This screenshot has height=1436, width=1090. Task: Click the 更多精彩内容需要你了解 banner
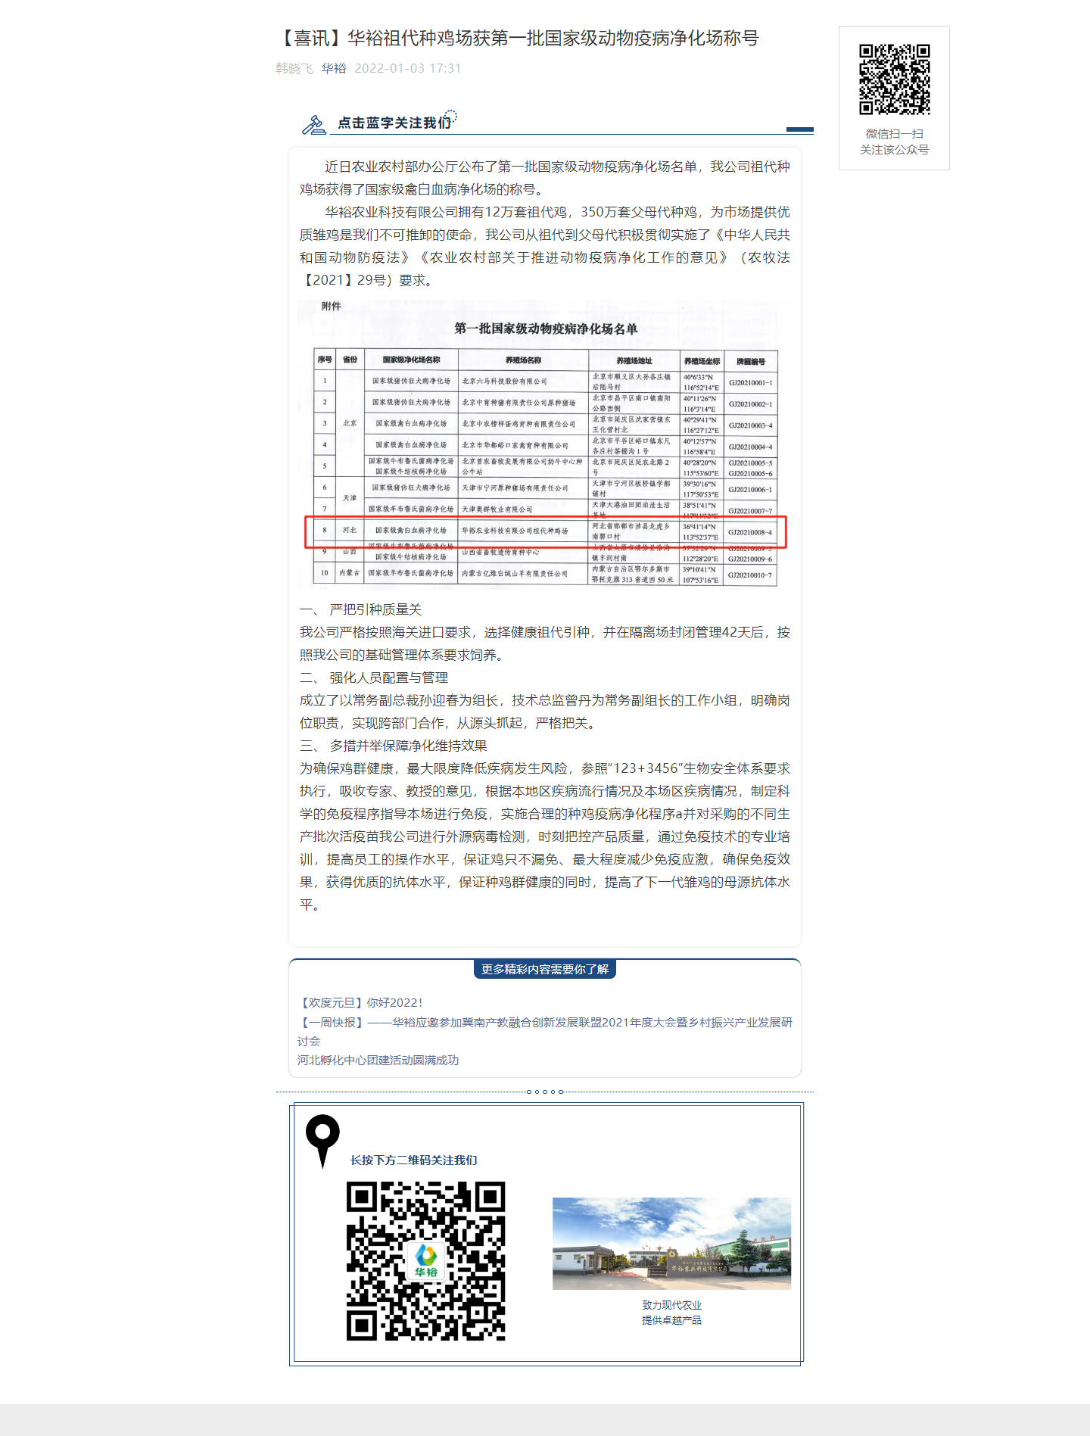coord(545,969)
